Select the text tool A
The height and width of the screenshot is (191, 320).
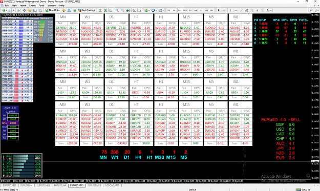click(258, 10)
